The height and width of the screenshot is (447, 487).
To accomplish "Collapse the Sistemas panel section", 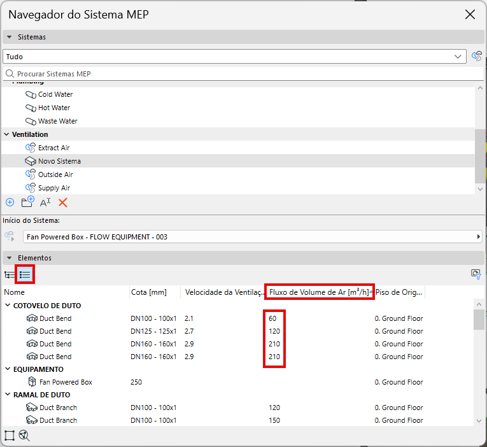I will pos(10,37).
